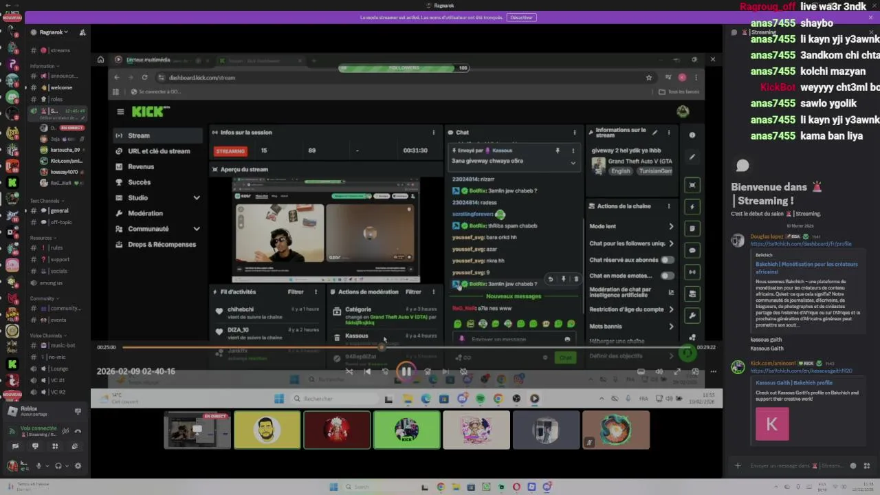Bookmark the dashboard.kick.com page star icon

click(648, 78)
